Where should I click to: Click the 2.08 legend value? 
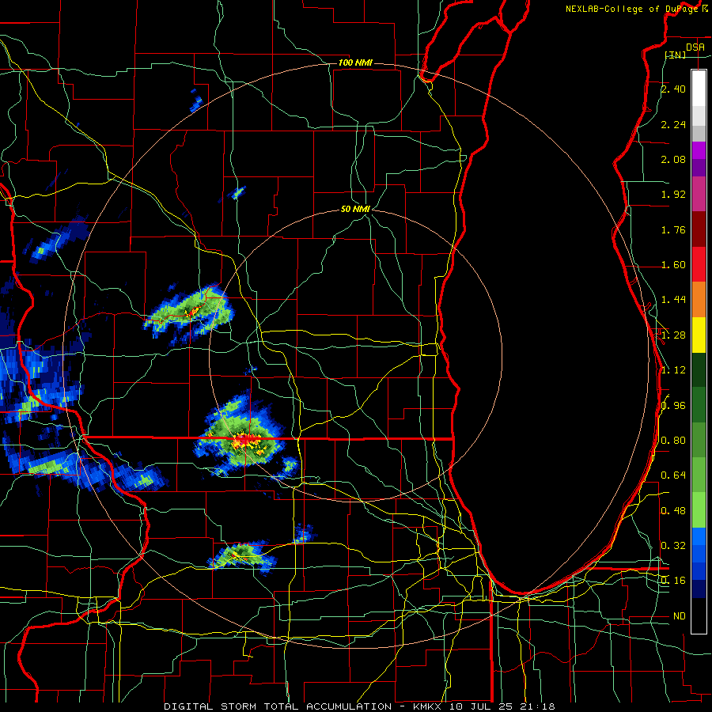tap(673, 159)
